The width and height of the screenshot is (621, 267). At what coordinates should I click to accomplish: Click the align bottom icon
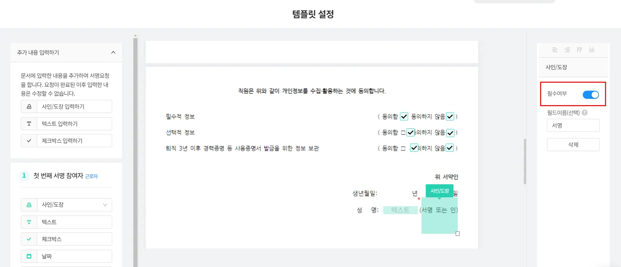click(x=592, y=50)
